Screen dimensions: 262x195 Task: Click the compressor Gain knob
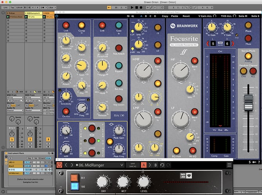click(x=81, y=66)
